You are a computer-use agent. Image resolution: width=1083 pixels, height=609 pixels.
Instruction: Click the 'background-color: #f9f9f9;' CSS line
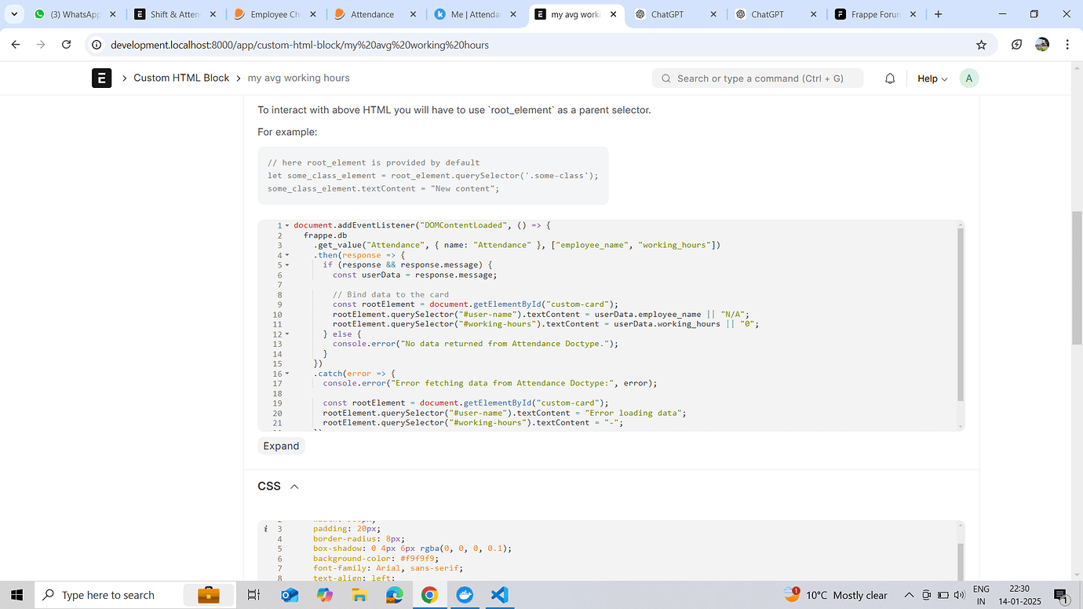tap(375, 559)
